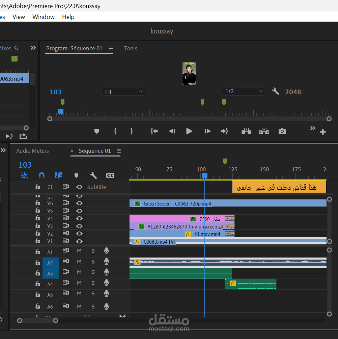Mute track A4
Image resolution: width=338 pixels, height=339 pixels.
(x=79, y=283)
